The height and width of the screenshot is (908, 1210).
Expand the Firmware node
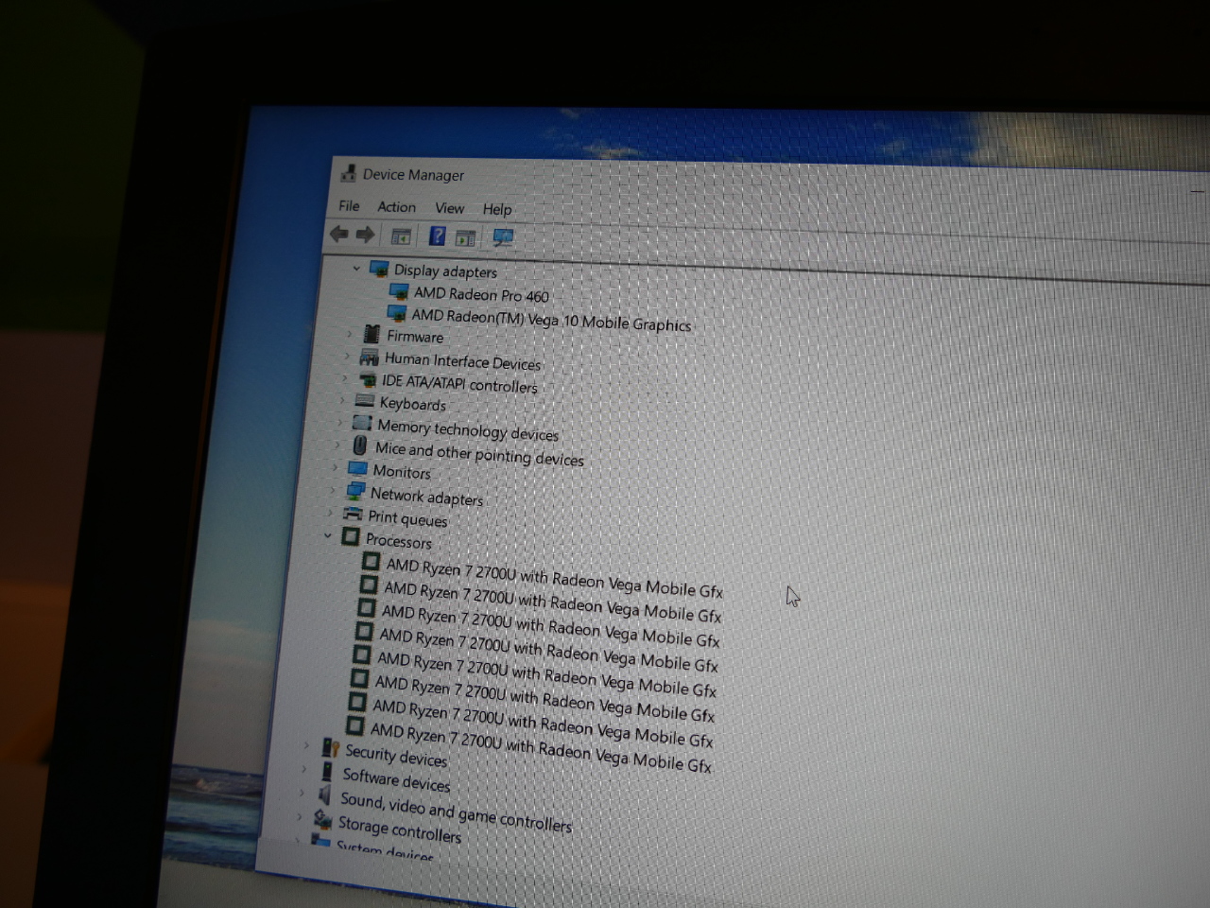coord(349,333)
